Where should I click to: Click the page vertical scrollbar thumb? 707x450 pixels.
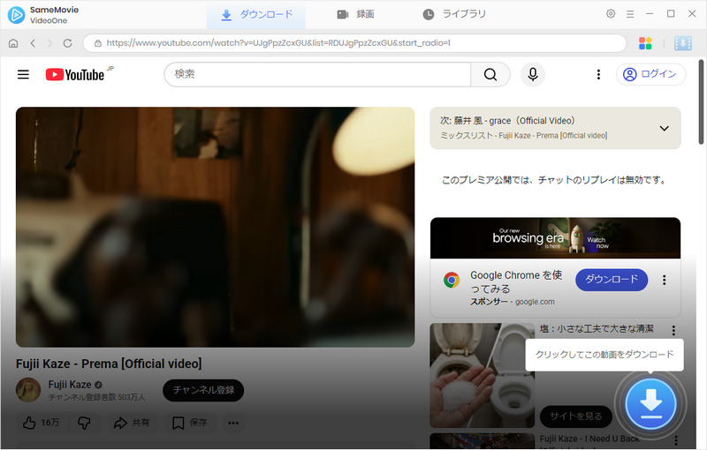(x=701, y=102)
